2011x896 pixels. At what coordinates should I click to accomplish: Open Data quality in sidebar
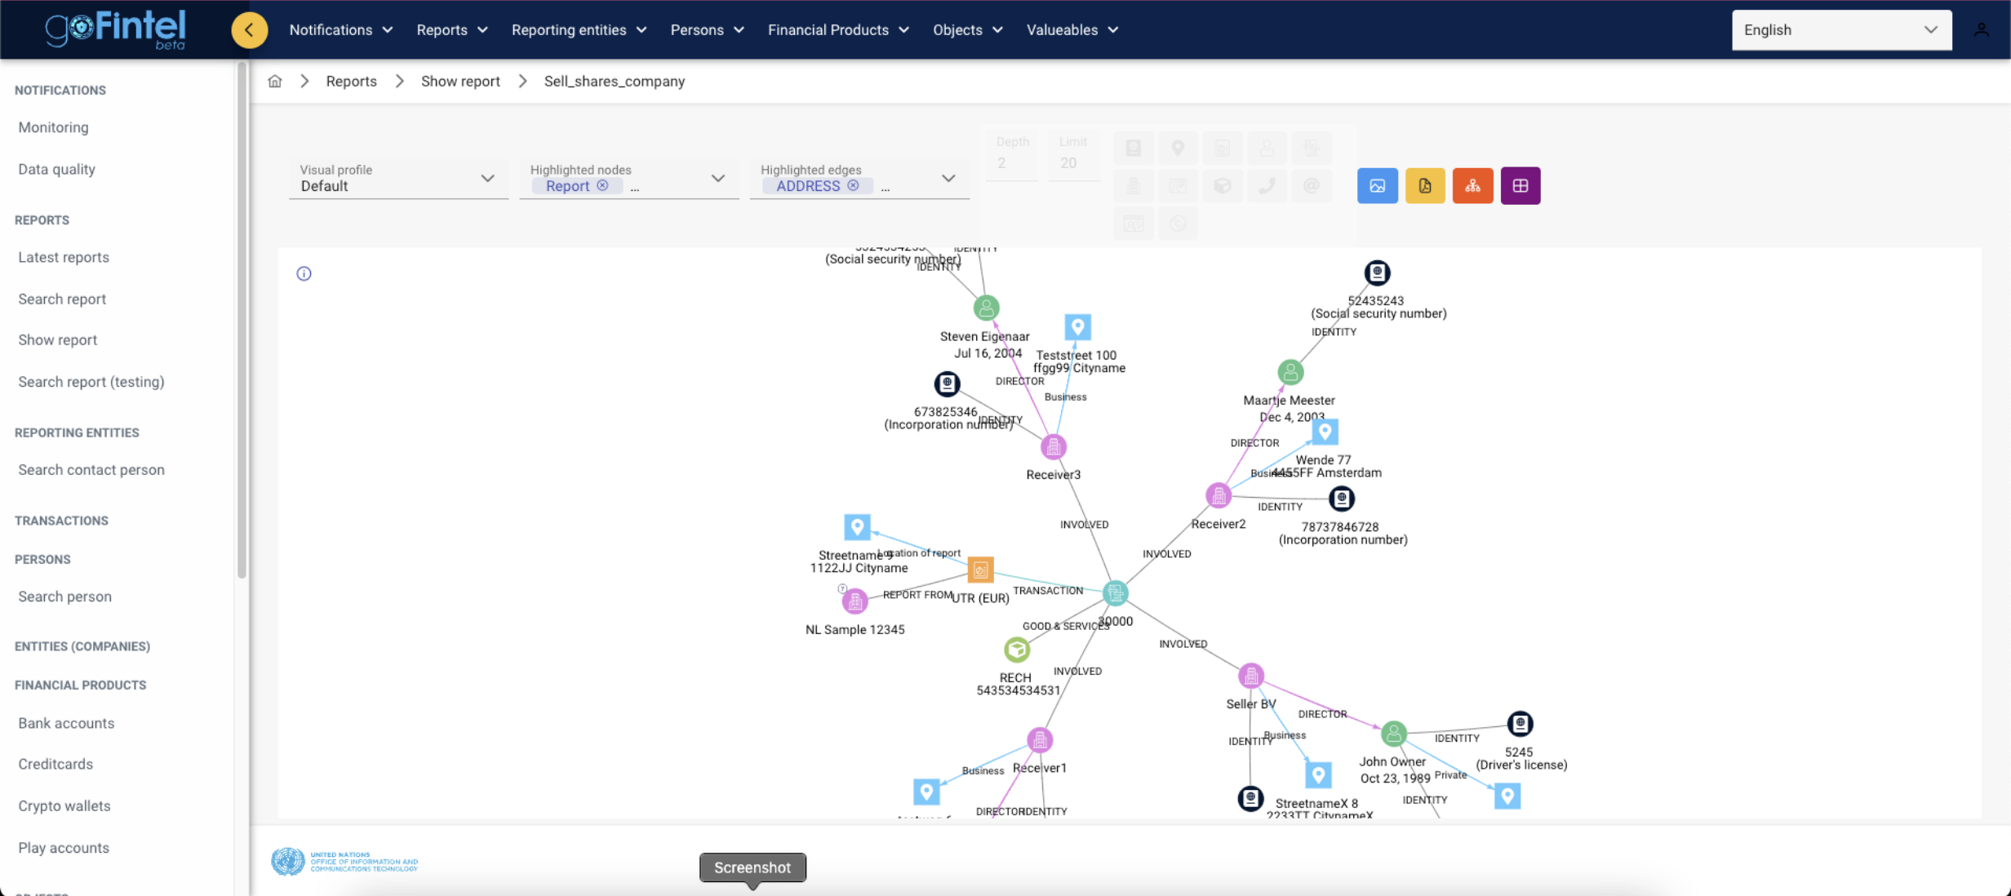click(57, 169)
